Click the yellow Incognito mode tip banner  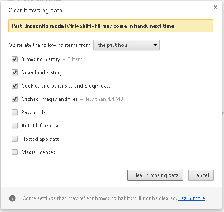pyautogui.click(x=110, y=26)
